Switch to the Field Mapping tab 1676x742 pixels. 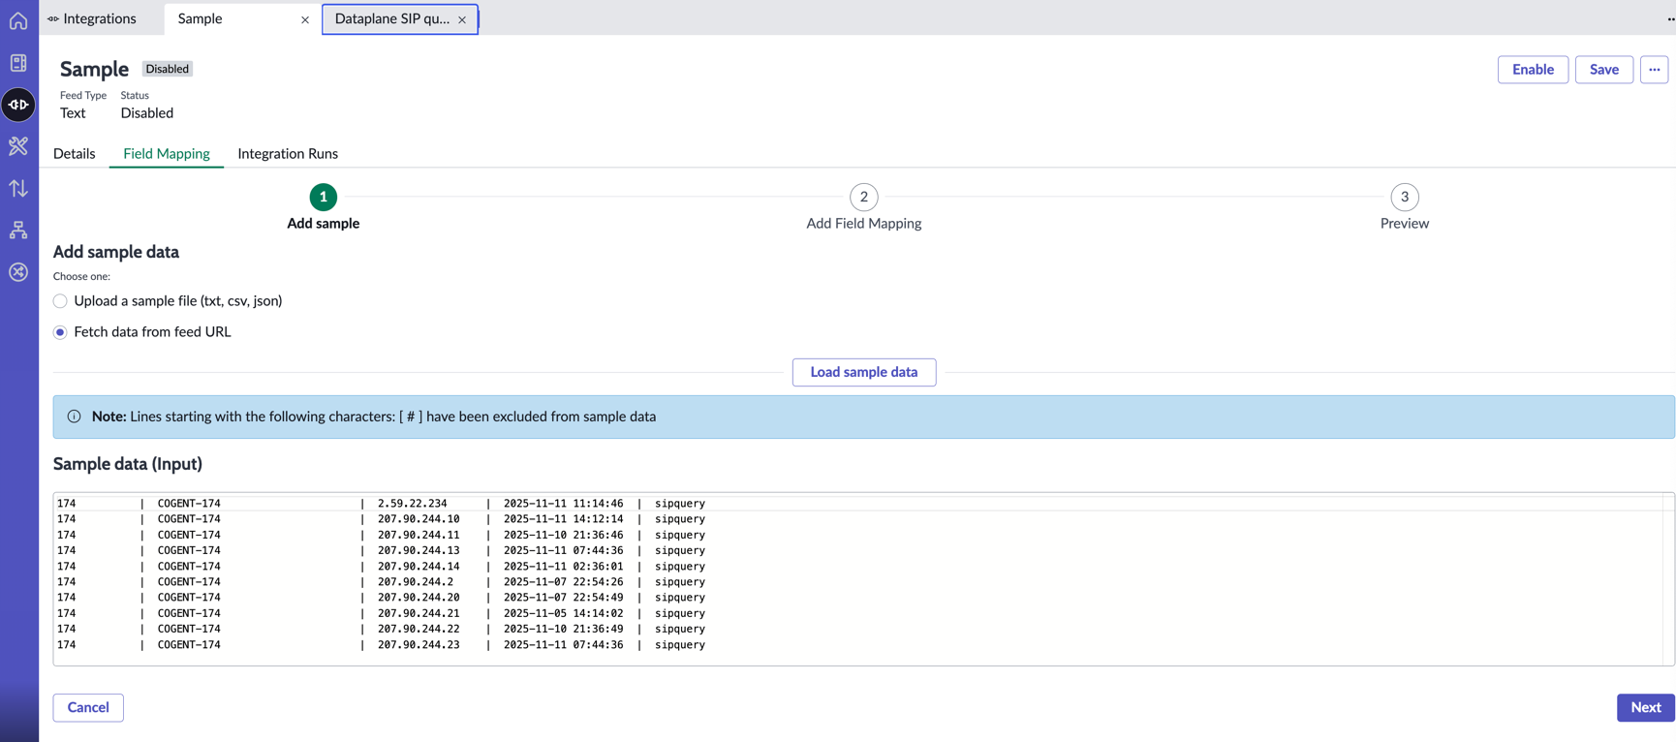tap(167, 153)
